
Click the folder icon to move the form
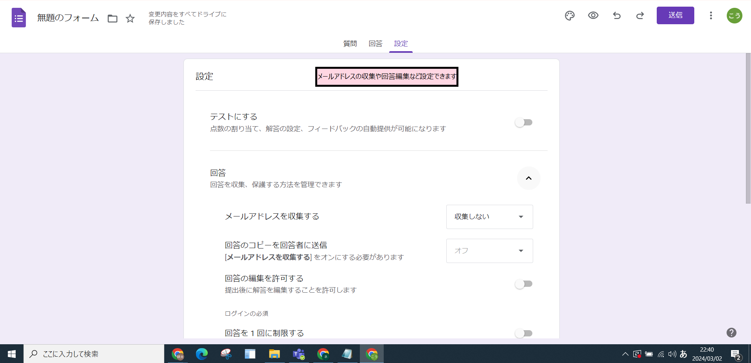coord(112,18)
